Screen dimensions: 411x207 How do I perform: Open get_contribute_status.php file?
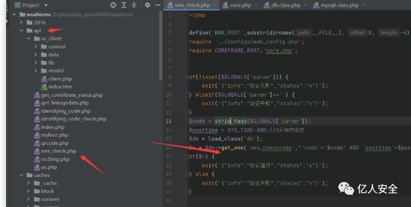(x=72, y=95)
